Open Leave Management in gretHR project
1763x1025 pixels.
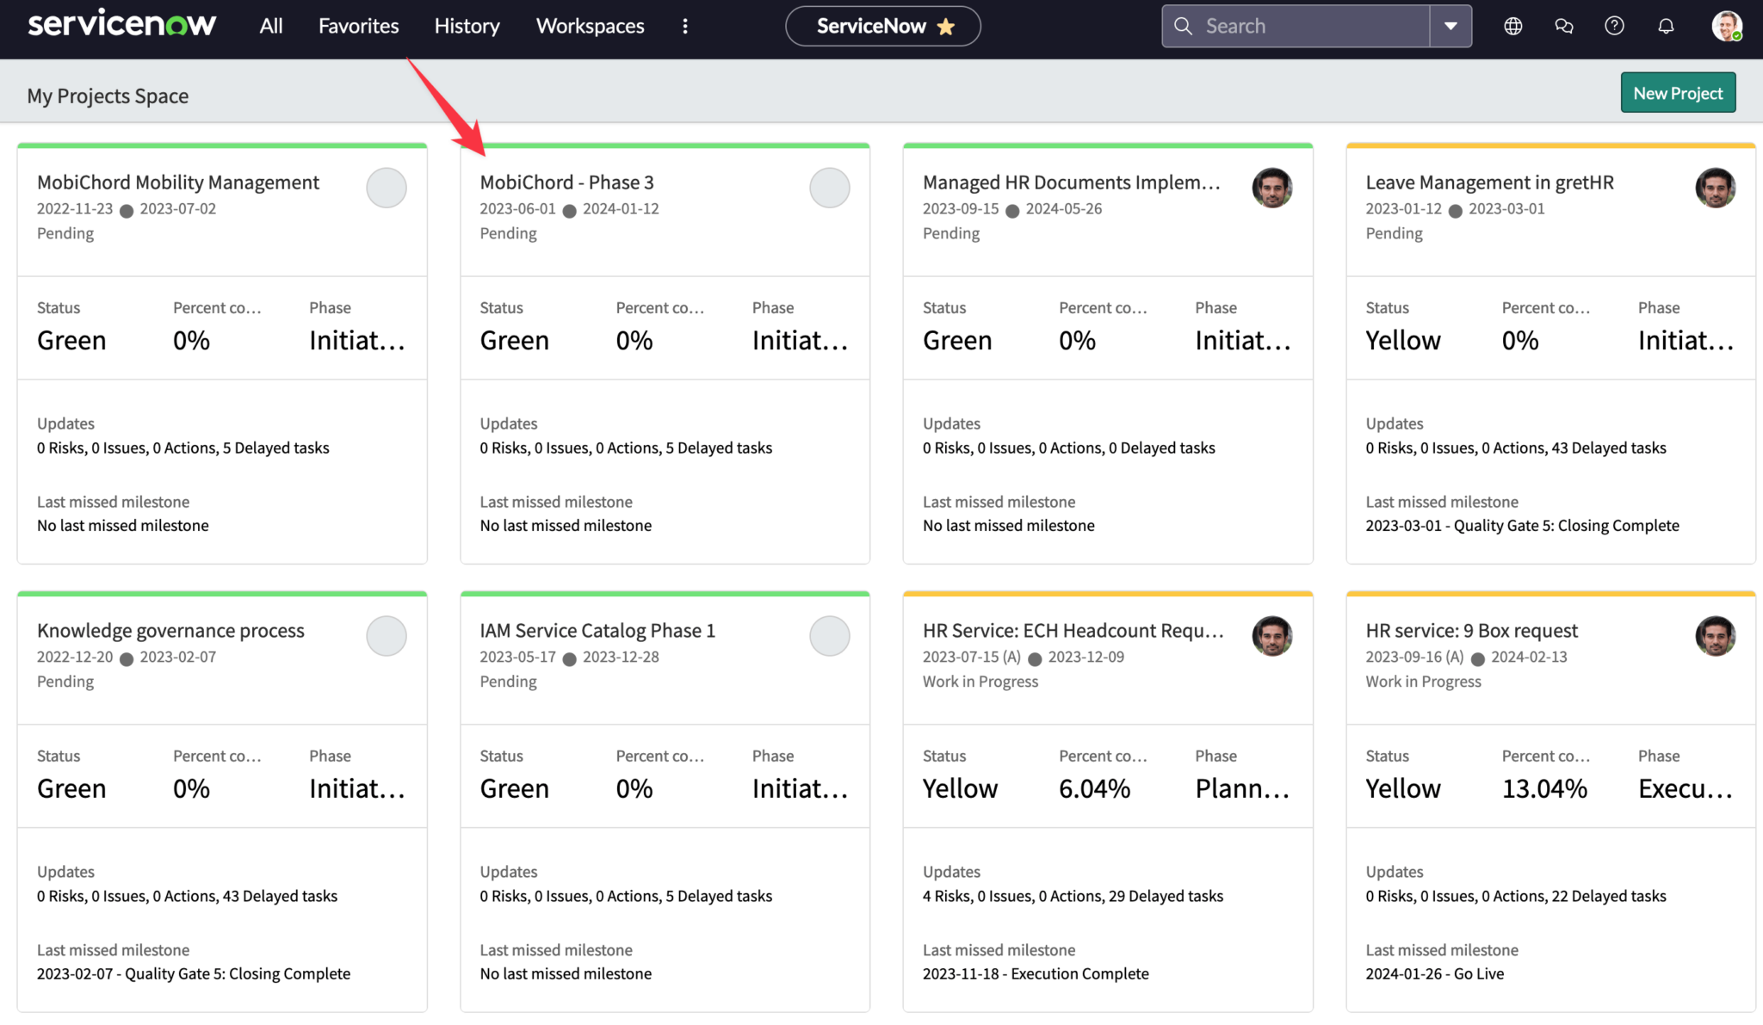1489,182
